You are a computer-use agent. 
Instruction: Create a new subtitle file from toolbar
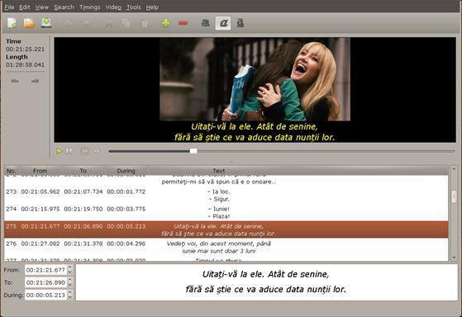point(12,22)
